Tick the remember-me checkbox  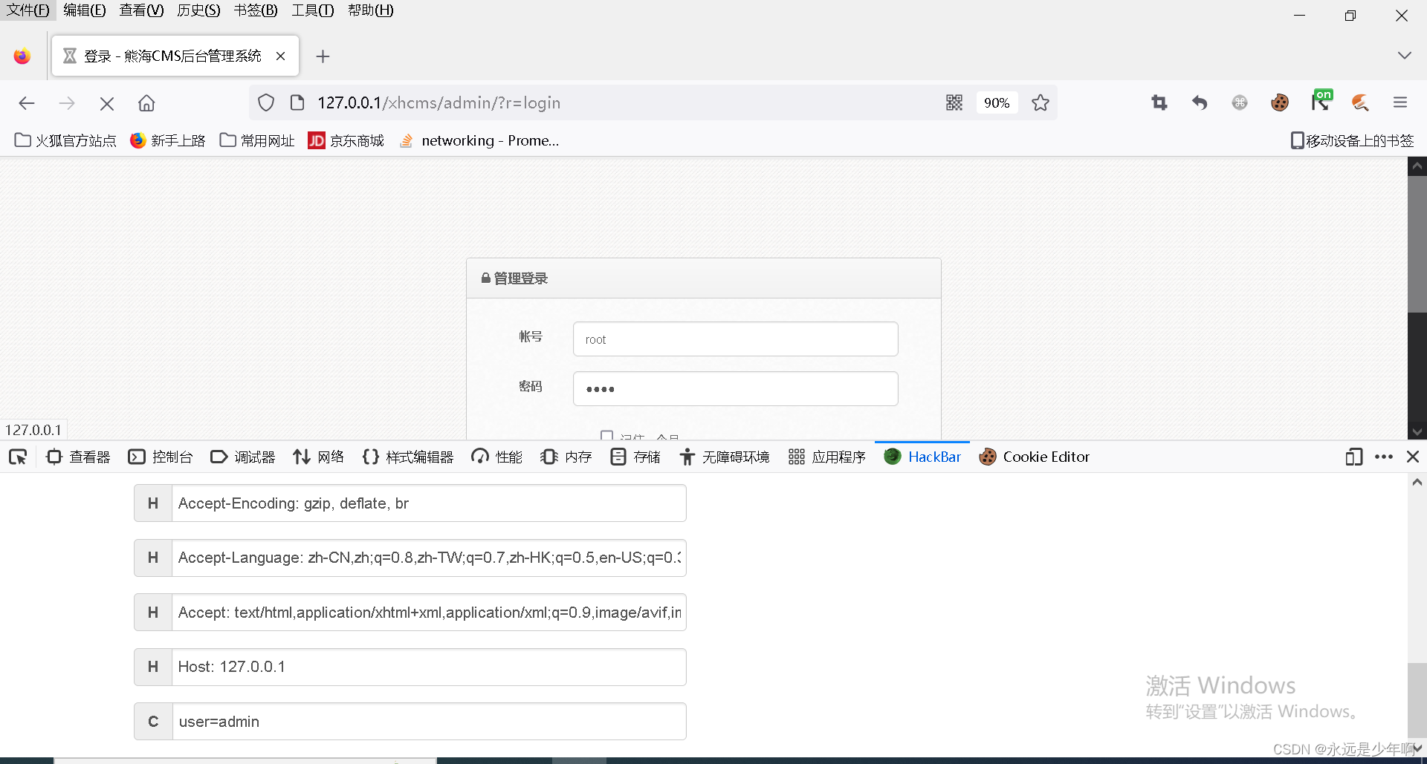click(x=606, y=435)
